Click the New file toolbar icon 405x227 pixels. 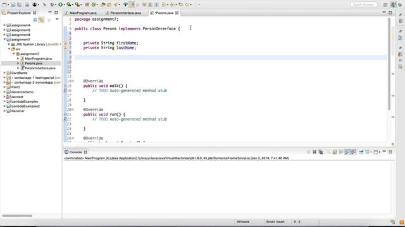(x=4, y=4)
